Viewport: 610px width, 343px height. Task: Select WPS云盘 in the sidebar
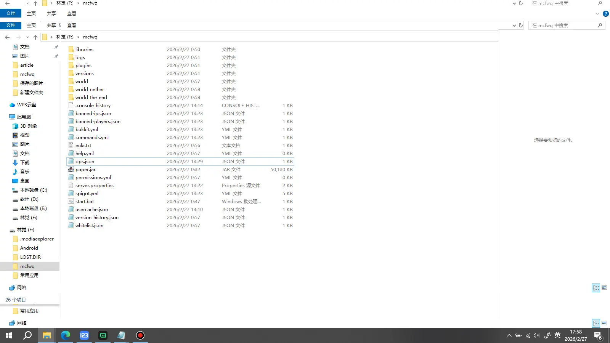click(x=26, y=105)
